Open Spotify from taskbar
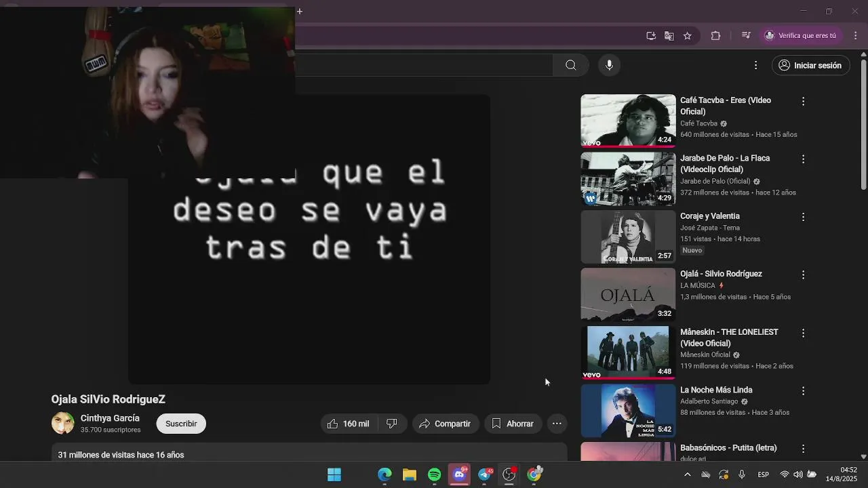The width and height of the screenshot is (868, 488). 435,474
